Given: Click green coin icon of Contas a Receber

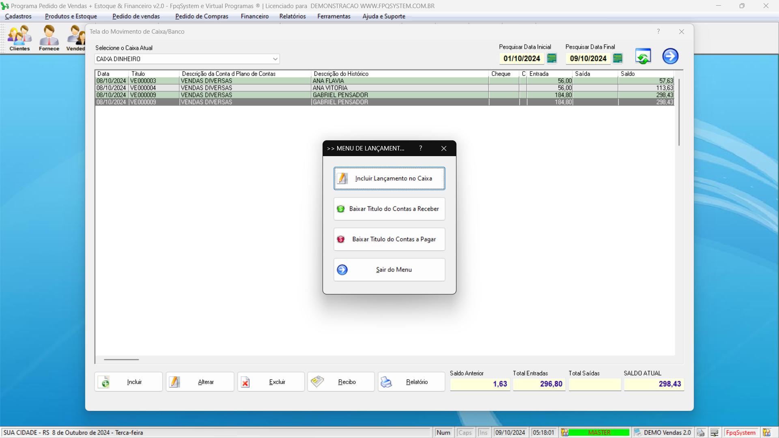Looking at the screenshot, I should click(x=341, y=209).
